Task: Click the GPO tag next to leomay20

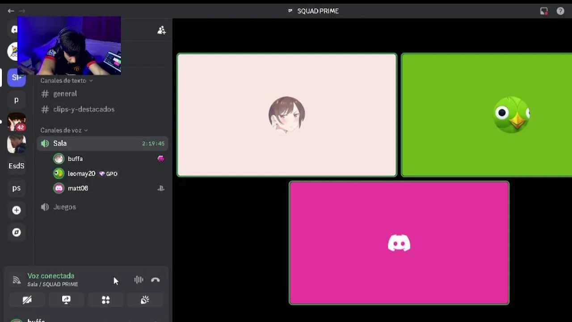Action: point(108,174)
